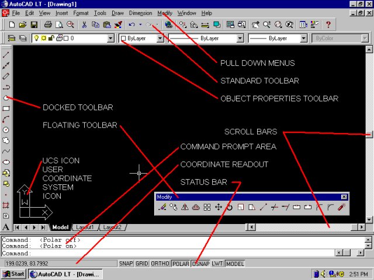Click the Cut scissors icon
This screenshot has height=280, width=374.
pyautogui.click(x=84, y=24)
